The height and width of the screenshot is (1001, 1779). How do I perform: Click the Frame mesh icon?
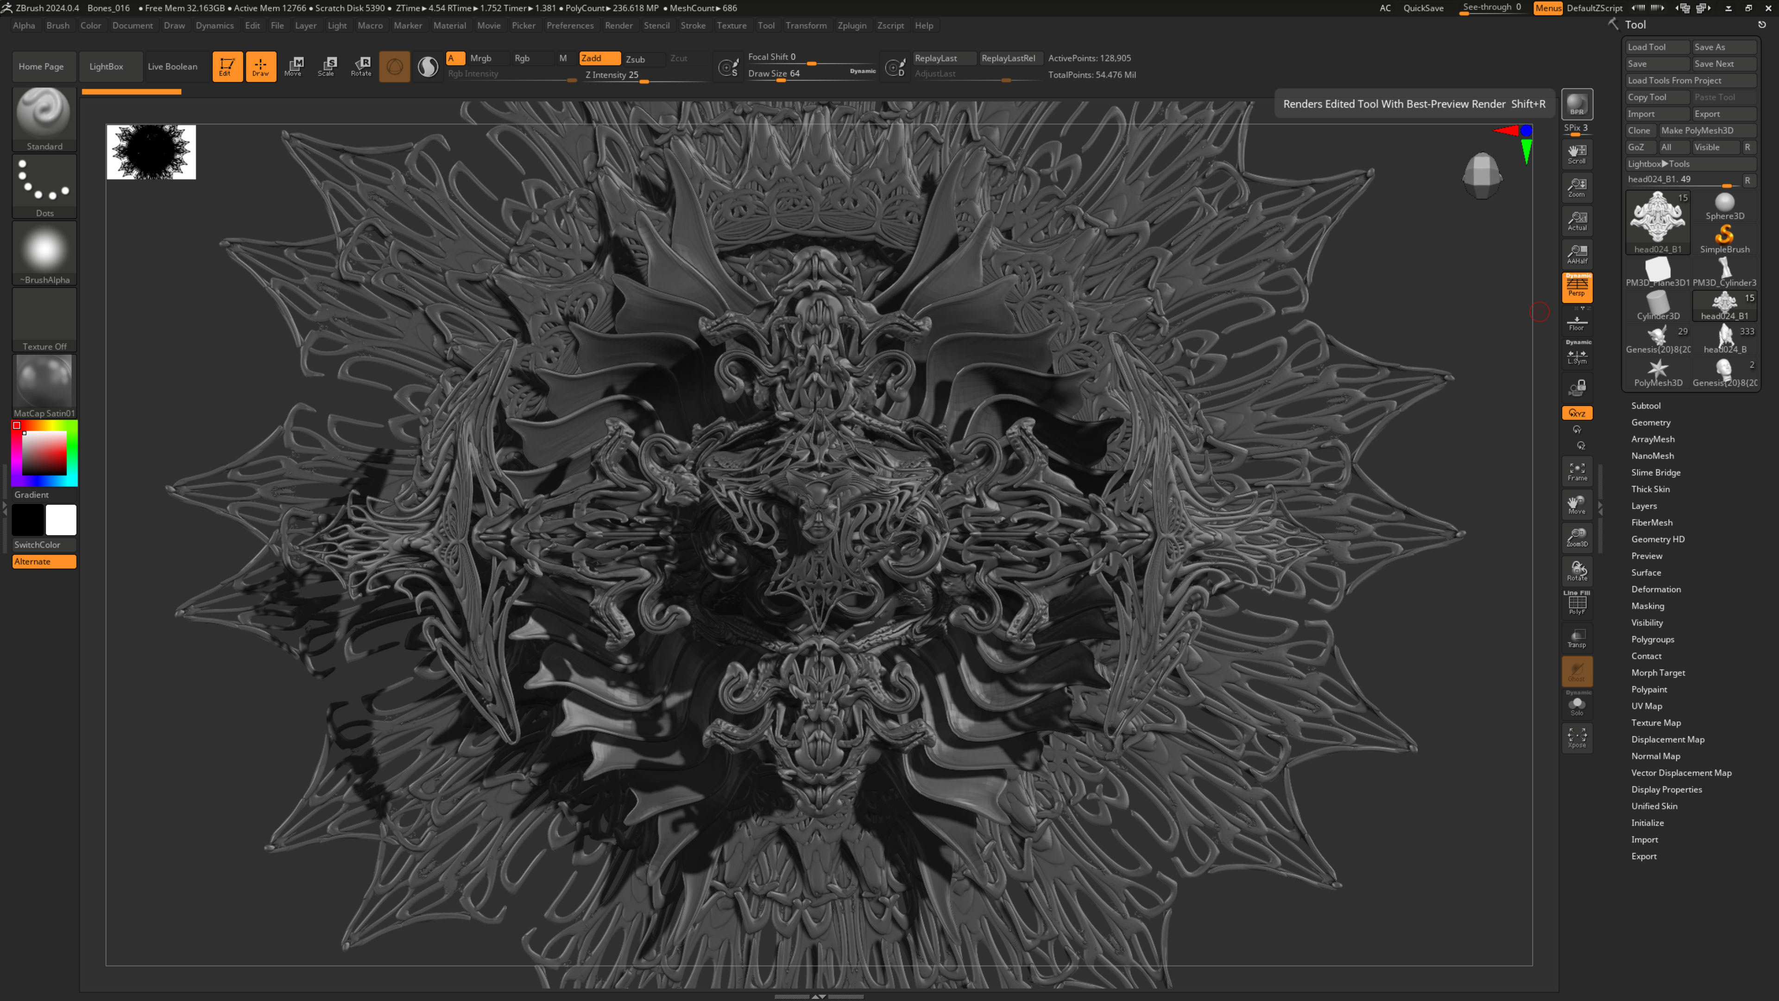(x=1577, y=471)
